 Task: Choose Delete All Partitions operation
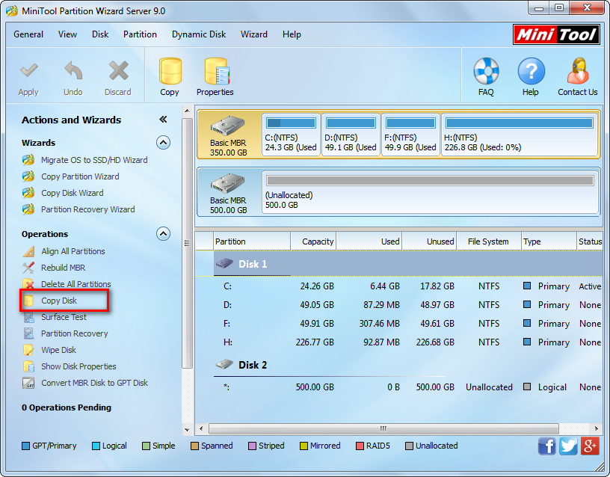[67, 284]
